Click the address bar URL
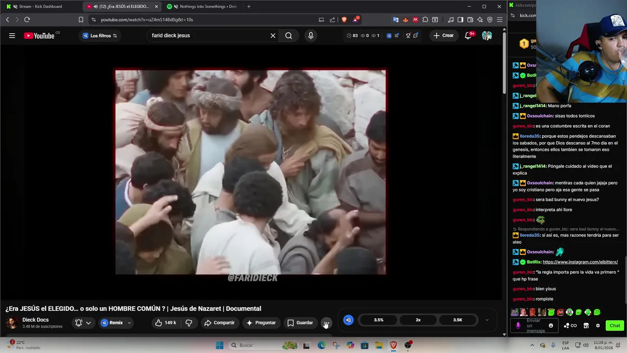The width and height of the screenshot is (627, 353). (147, 20)
